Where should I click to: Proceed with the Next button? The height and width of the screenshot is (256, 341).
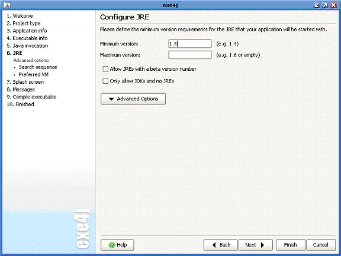click(x=256, y=245)
